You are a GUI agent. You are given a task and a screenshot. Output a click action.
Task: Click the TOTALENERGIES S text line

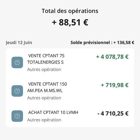[x=45, y=62]
